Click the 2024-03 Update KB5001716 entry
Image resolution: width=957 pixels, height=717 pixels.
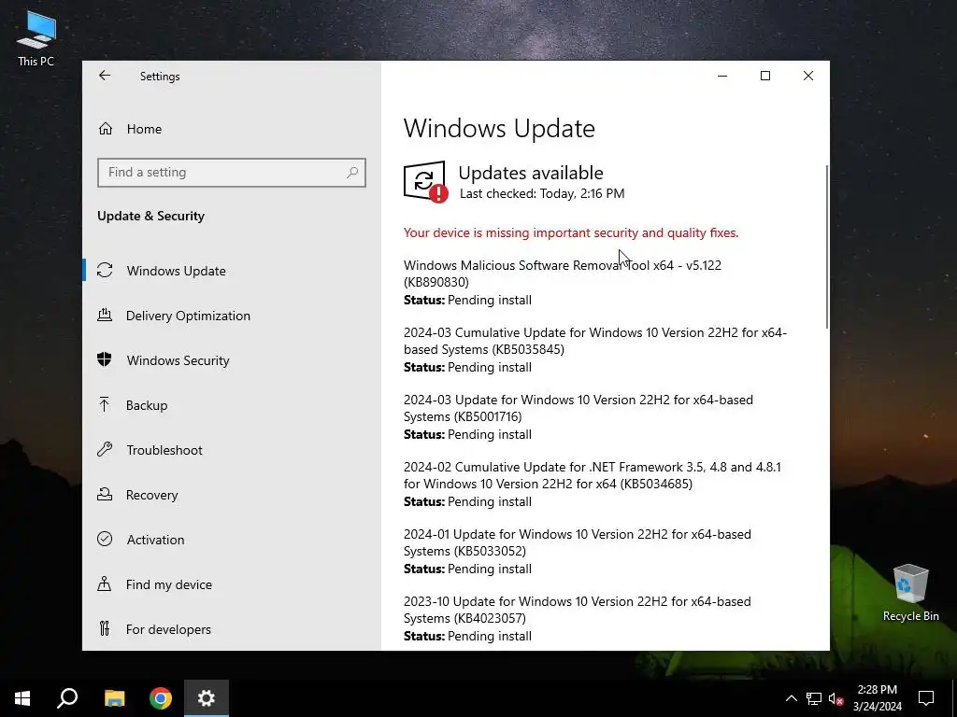pyautogui.click(x=578, y=408)
